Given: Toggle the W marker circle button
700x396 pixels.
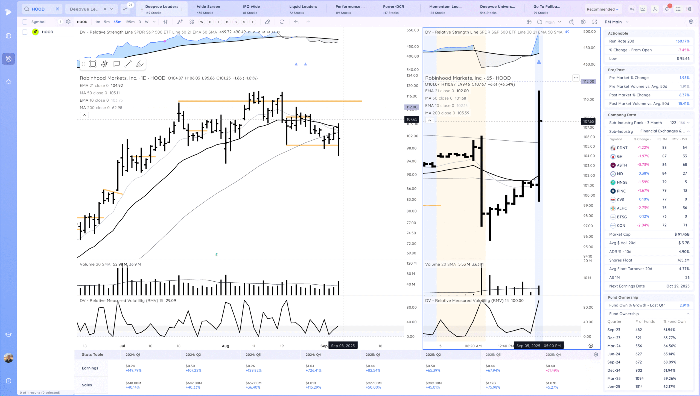Looking at the screenshot, I should click(x=202, y=22).
